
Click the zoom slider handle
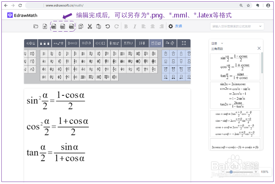click(231, 172)
